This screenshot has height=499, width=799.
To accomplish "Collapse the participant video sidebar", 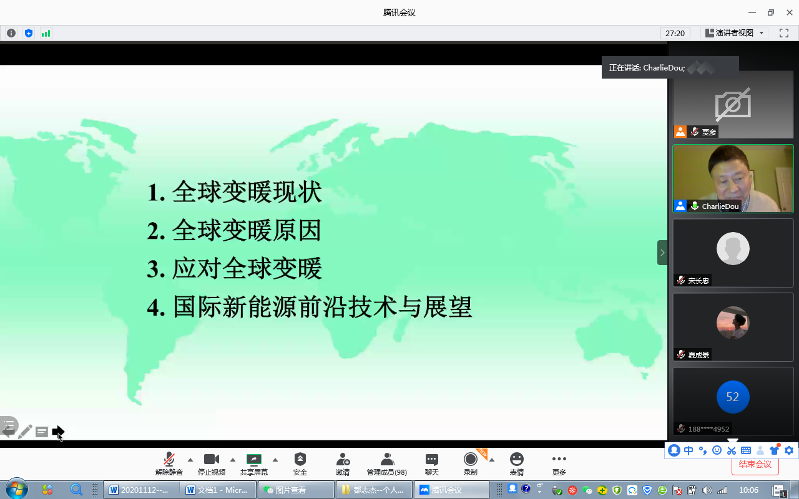I will click(x=662, y=253).
